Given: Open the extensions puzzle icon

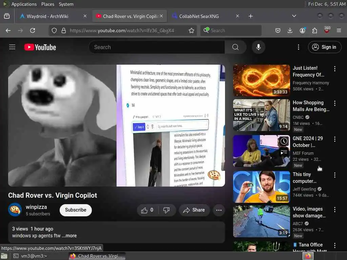Looking at the screenshot, I should point(314,30).
